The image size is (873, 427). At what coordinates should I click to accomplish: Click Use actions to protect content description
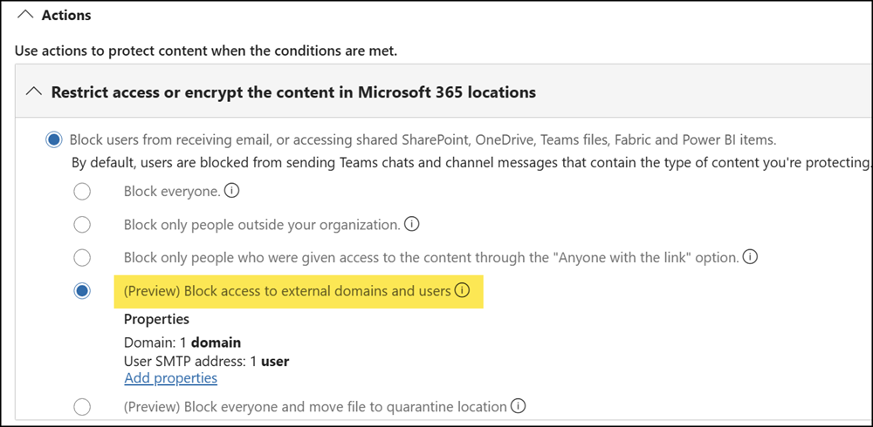pos(206,51)
